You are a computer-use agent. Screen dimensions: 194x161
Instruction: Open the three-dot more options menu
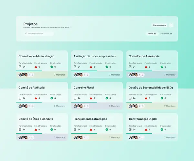171,25
